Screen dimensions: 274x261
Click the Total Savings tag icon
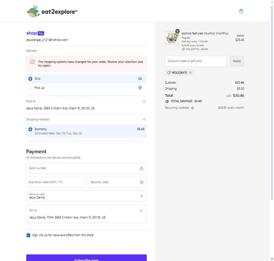(167, 101)
